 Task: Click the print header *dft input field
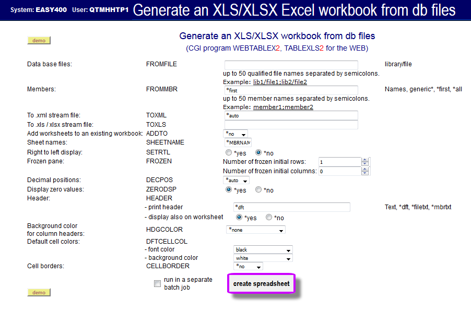292,207
